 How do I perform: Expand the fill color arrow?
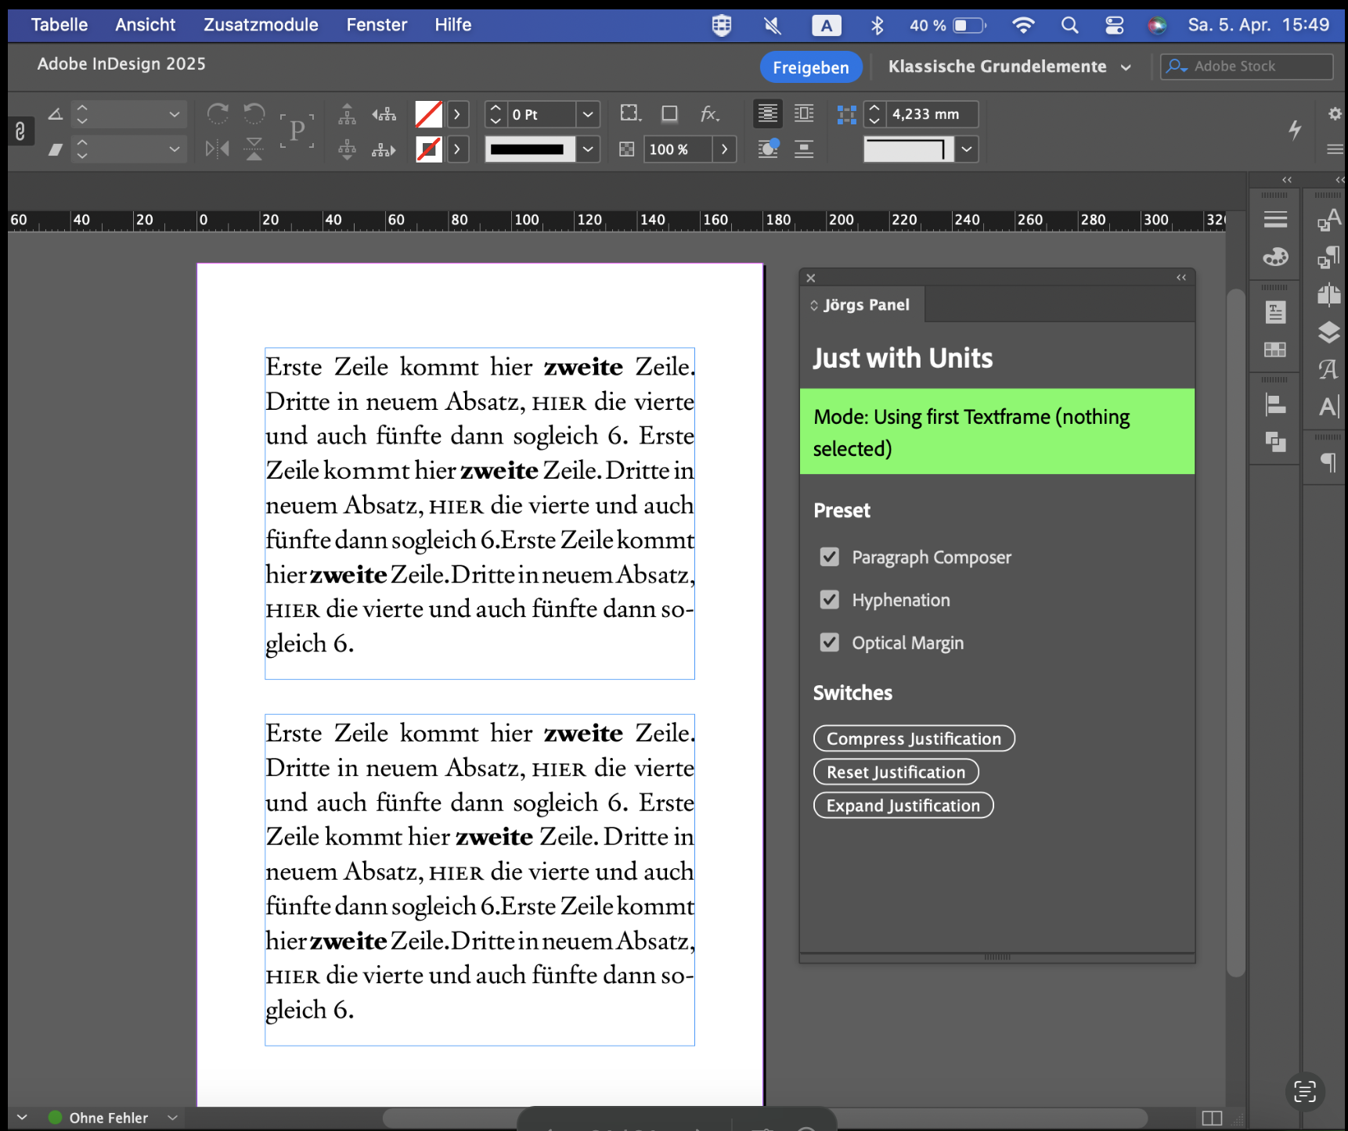[x=457, y=114]
